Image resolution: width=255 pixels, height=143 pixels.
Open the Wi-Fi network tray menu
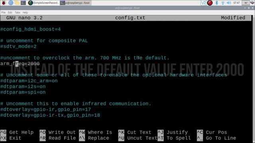point(223,3)
